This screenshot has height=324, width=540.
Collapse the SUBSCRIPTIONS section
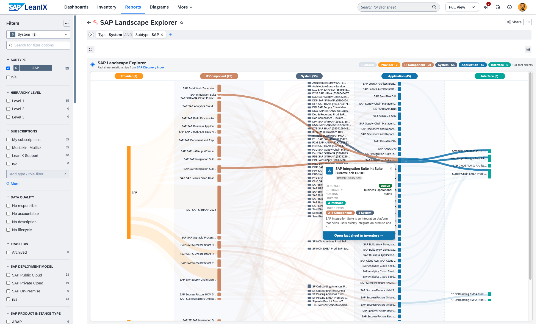[x=8, y=131]
